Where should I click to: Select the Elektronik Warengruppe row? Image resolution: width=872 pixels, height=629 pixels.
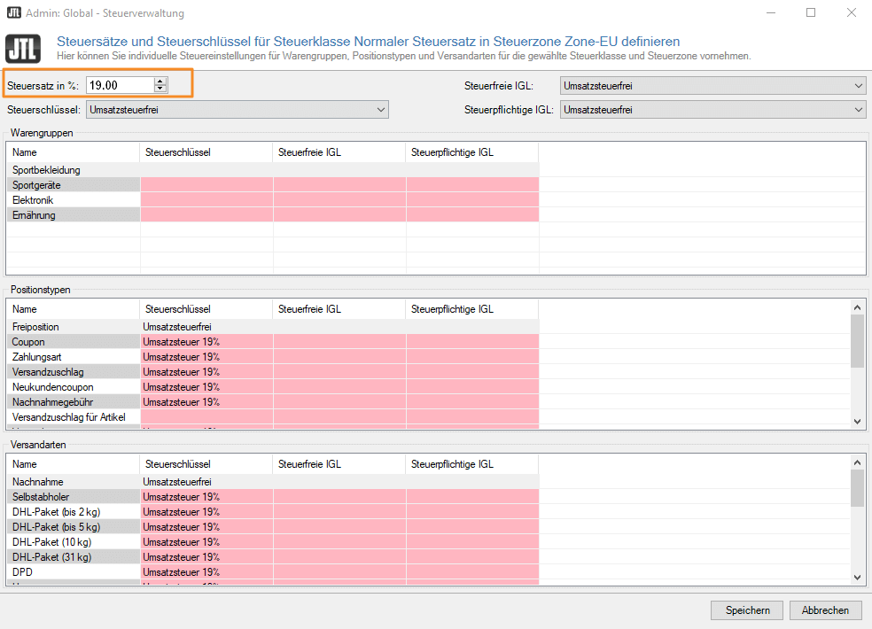tap(273, 199)
